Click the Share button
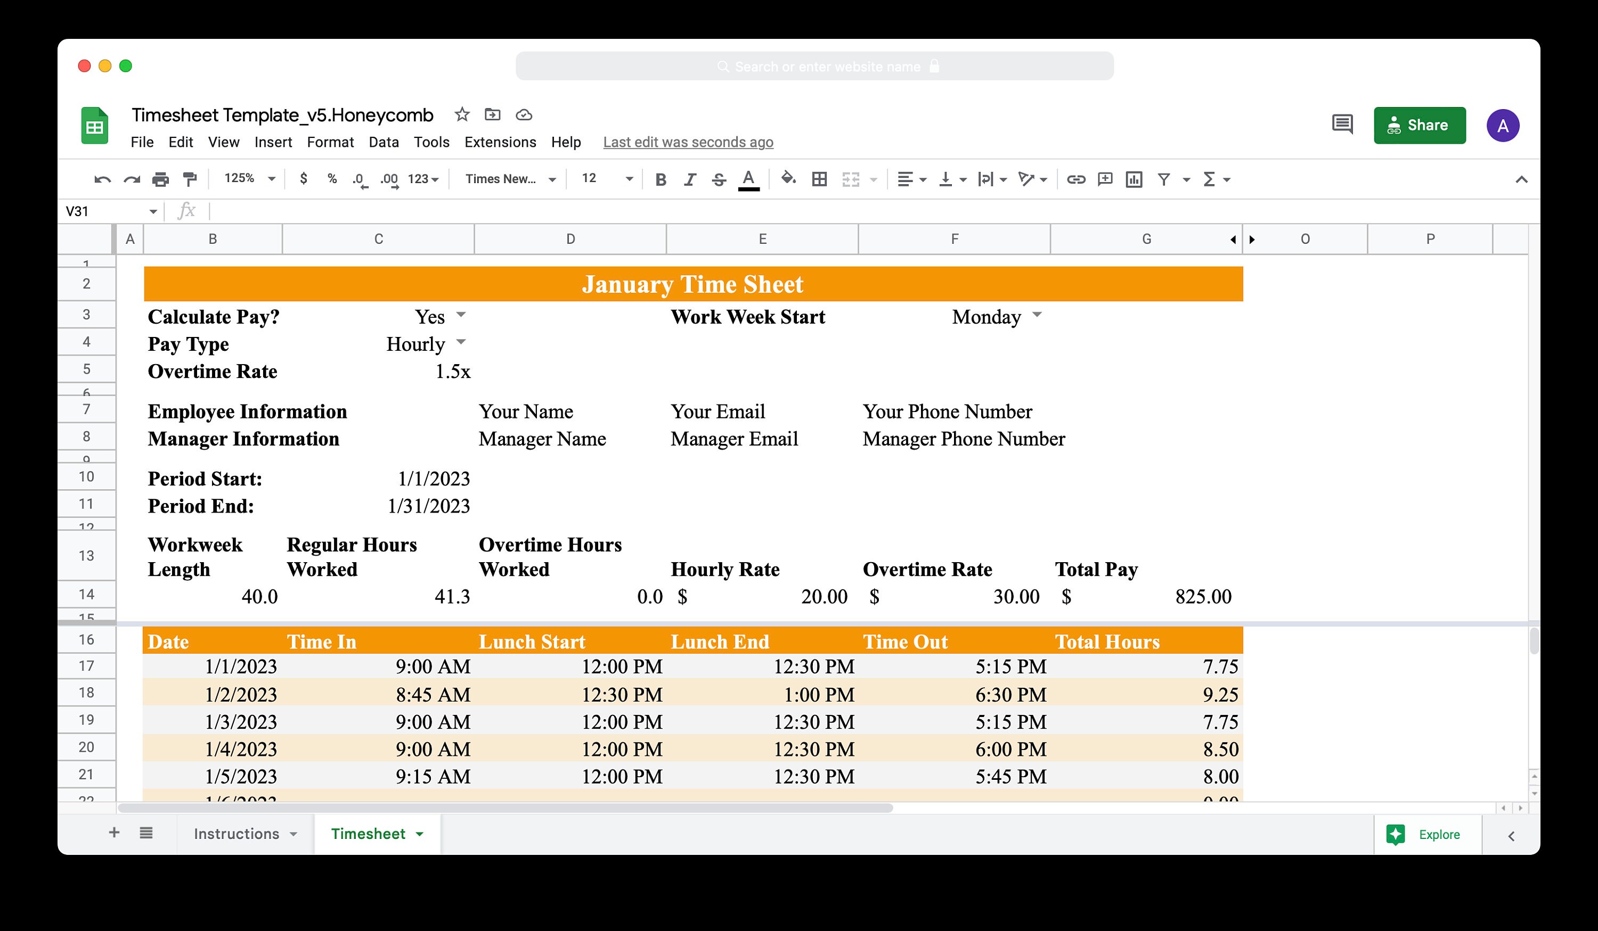1598x931 pixels. click(x=1420, y=125)
